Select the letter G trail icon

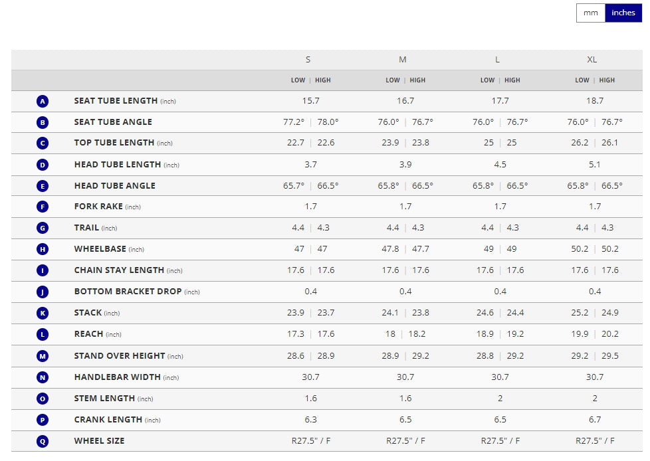click(43, 228)
